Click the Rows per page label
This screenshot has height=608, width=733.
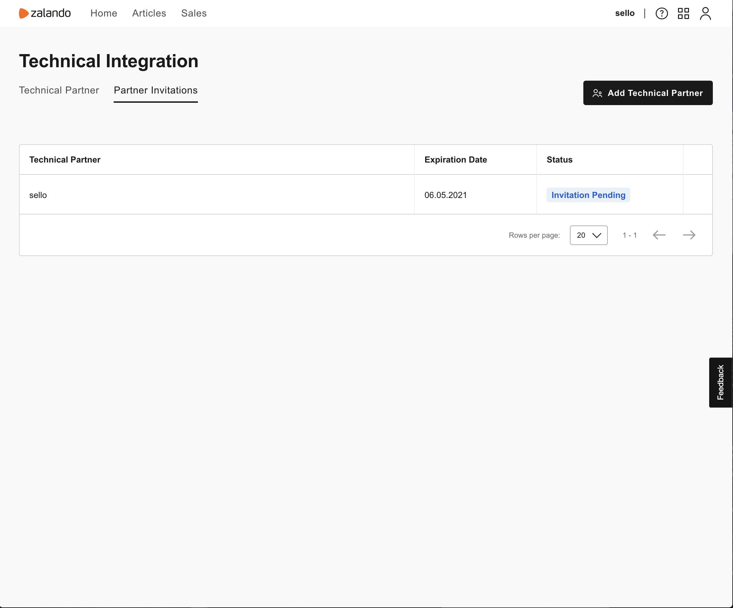[534, 235]
